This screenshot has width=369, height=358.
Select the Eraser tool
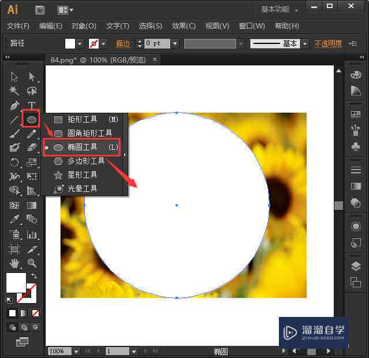pos(32,147)
